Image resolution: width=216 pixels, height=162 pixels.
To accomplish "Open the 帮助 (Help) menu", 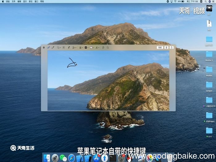I will coord(42,1).
